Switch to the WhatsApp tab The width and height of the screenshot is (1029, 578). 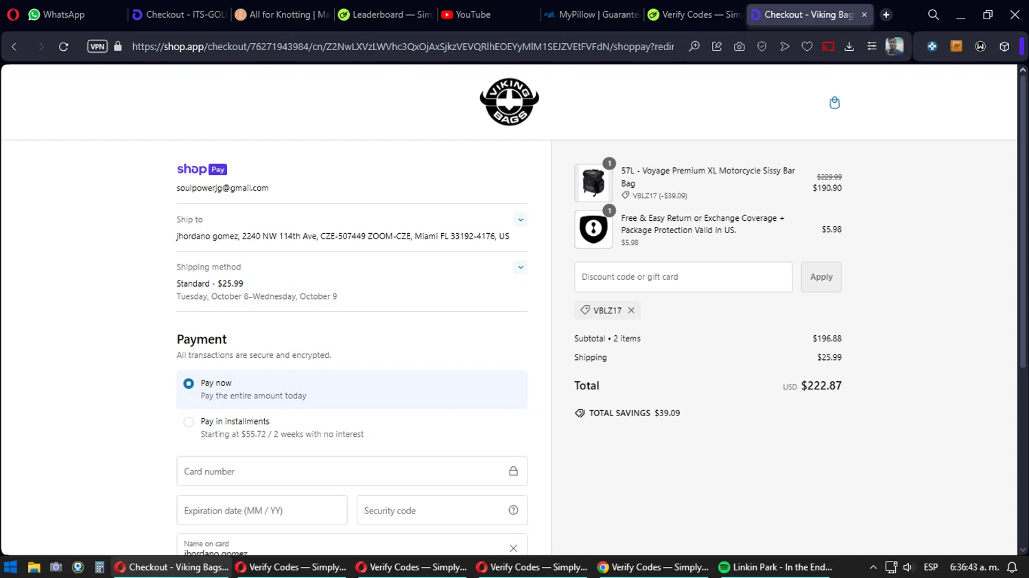coord(57,14)
